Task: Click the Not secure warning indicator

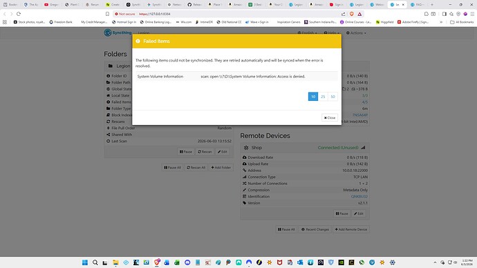Action: 124,14
